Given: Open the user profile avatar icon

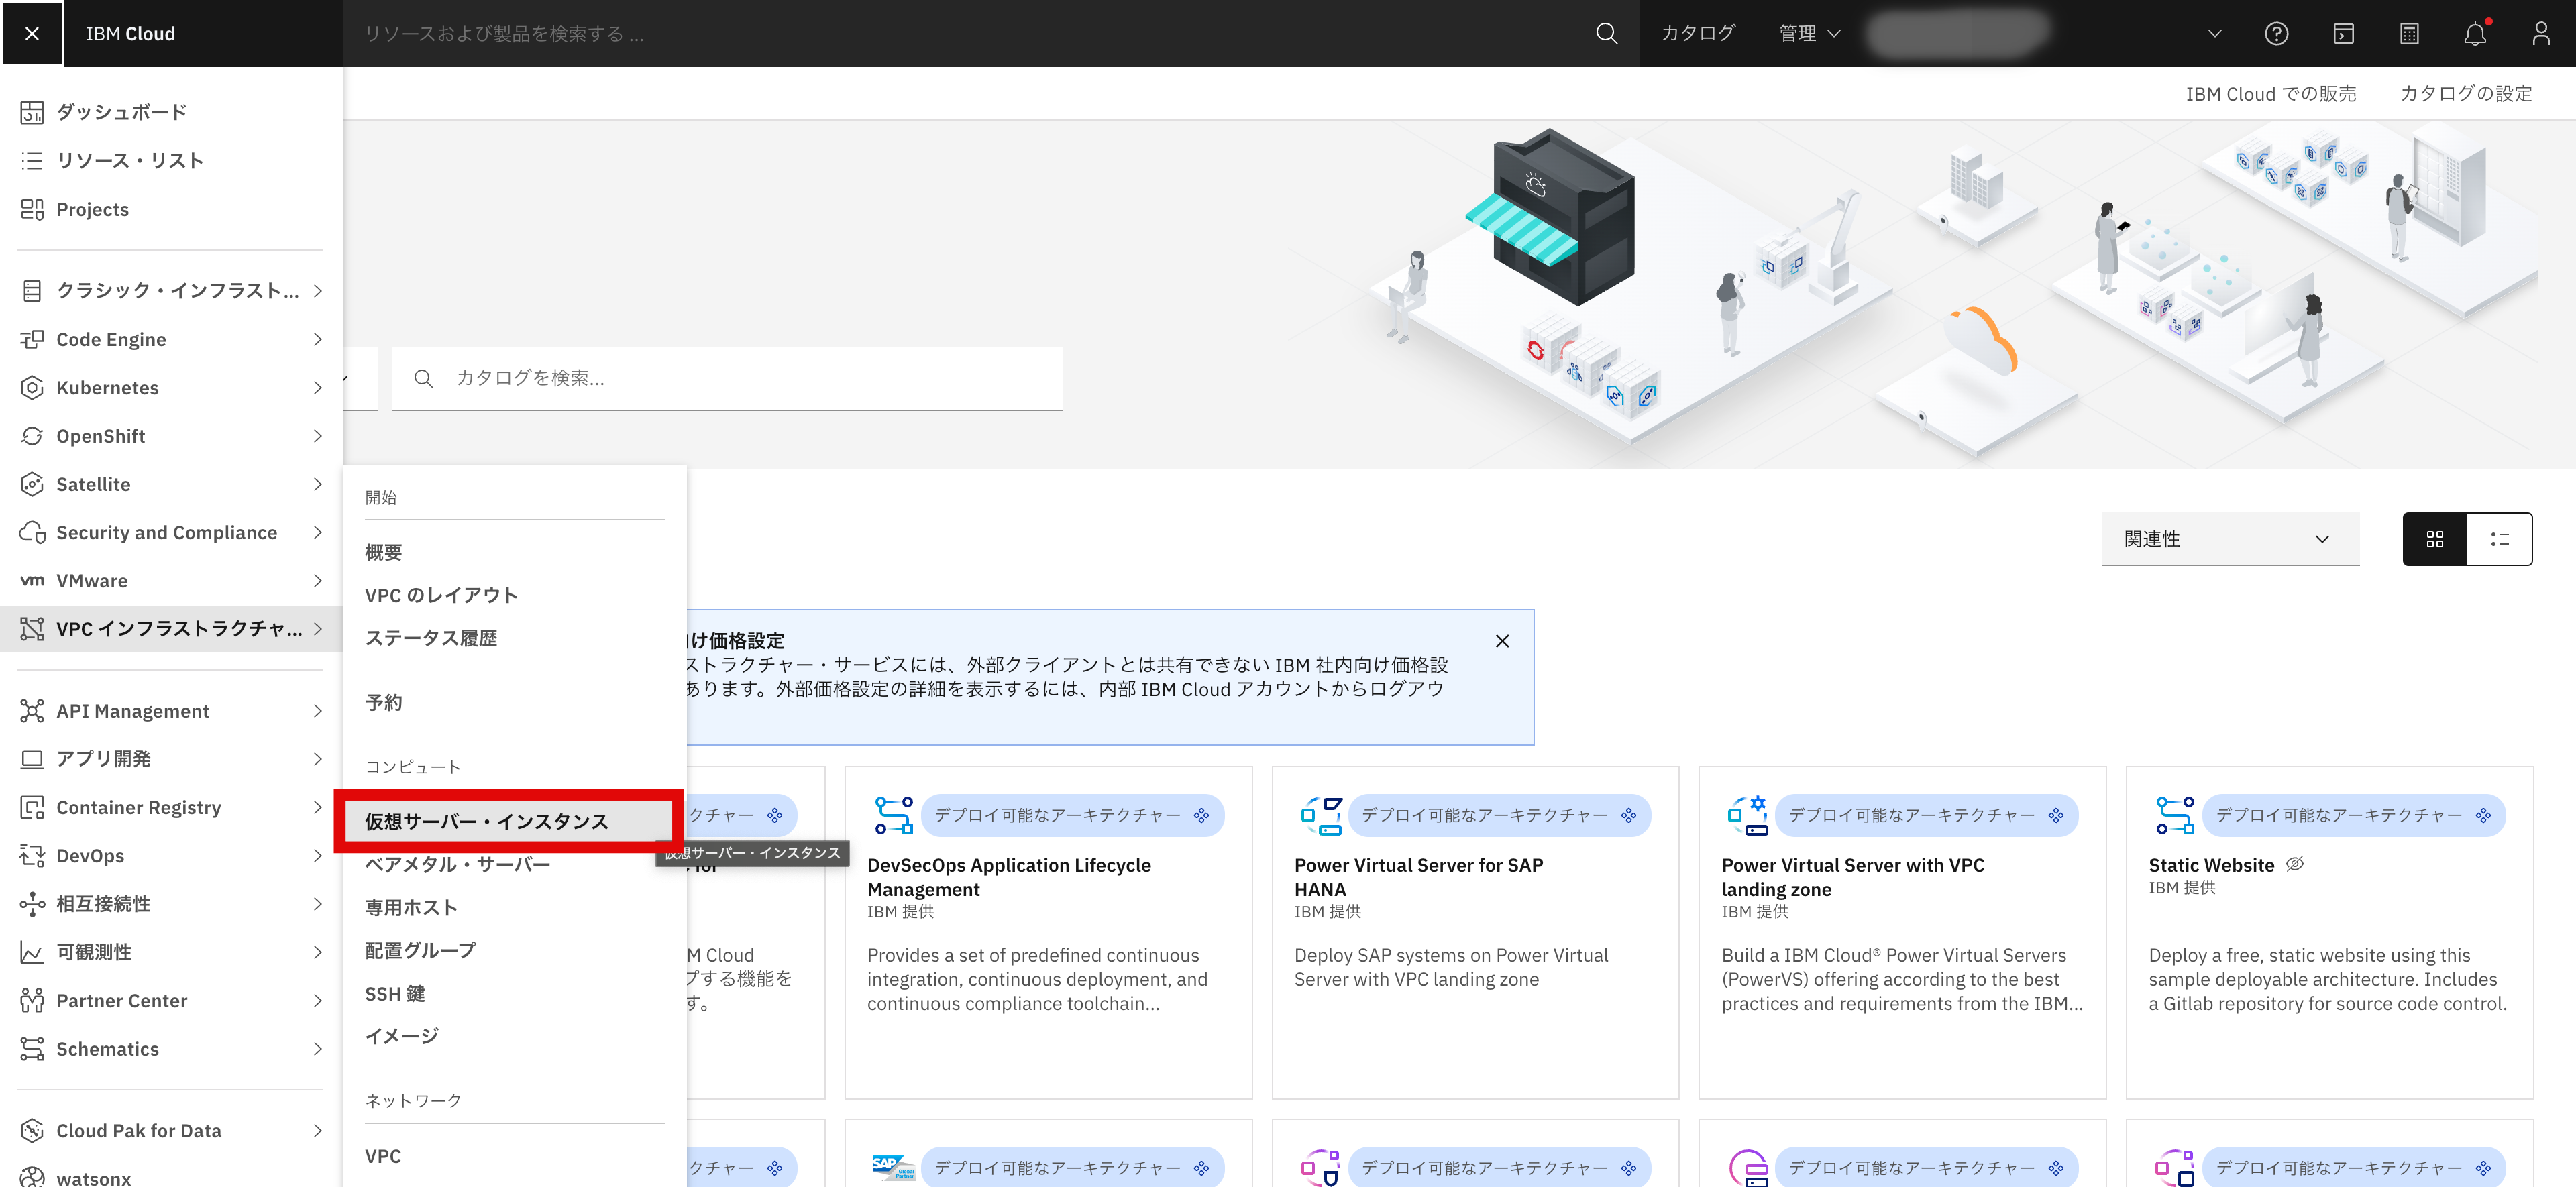Looking at the screenshot, I should (x=2541, y=34).
